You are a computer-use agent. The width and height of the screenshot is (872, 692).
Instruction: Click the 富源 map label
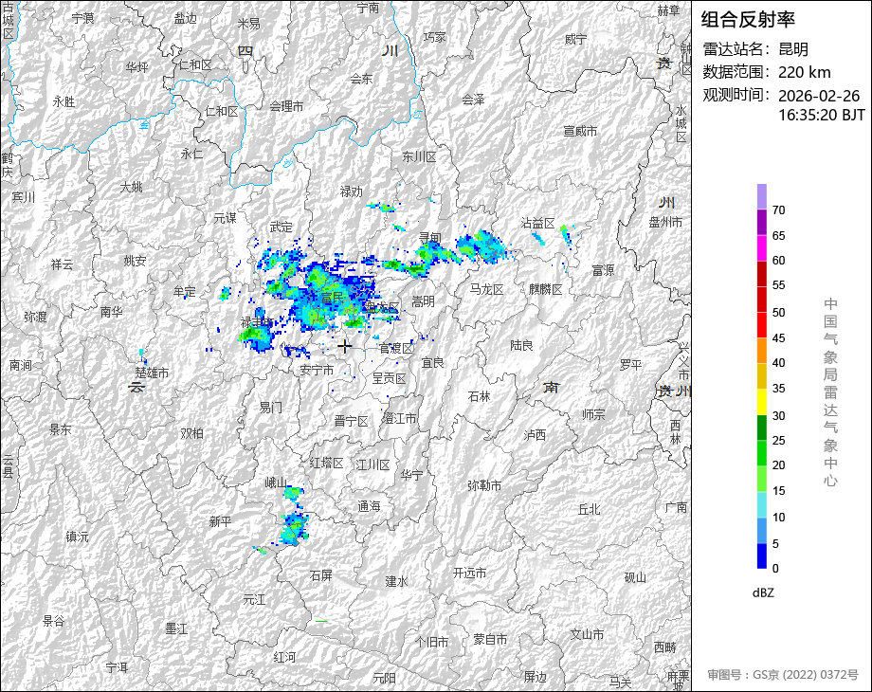604,270
